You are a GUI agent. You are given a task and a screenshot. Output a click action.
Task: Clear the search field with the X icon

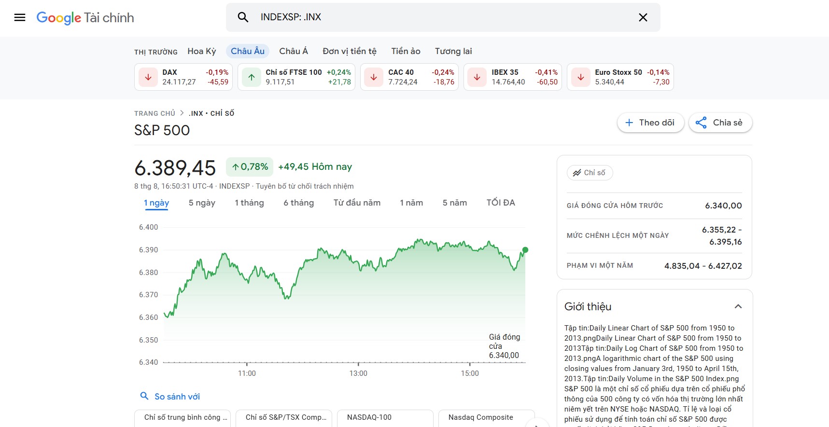(x=643, y=17)
